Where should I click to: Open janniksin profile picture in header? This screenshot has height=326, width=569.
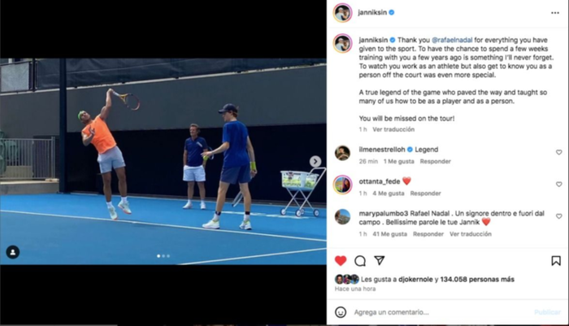[342, 13]
